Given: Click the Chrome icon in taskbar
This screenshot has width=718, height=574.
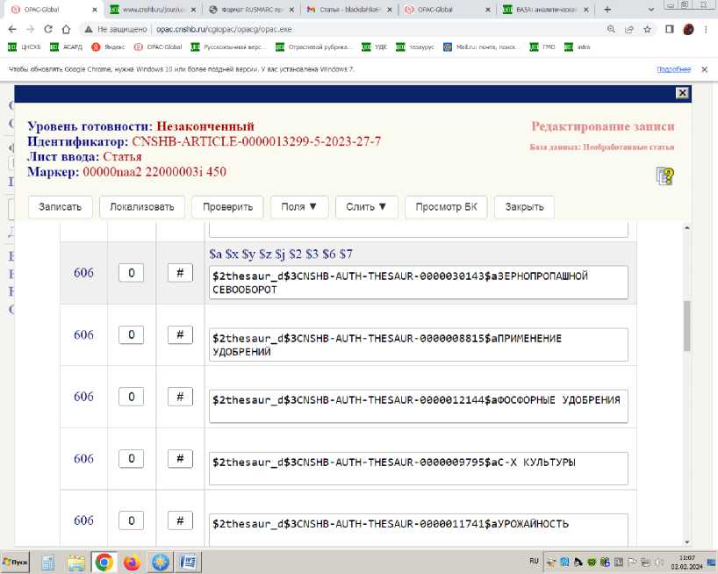Looking at the screenshot, I should 104,563.
